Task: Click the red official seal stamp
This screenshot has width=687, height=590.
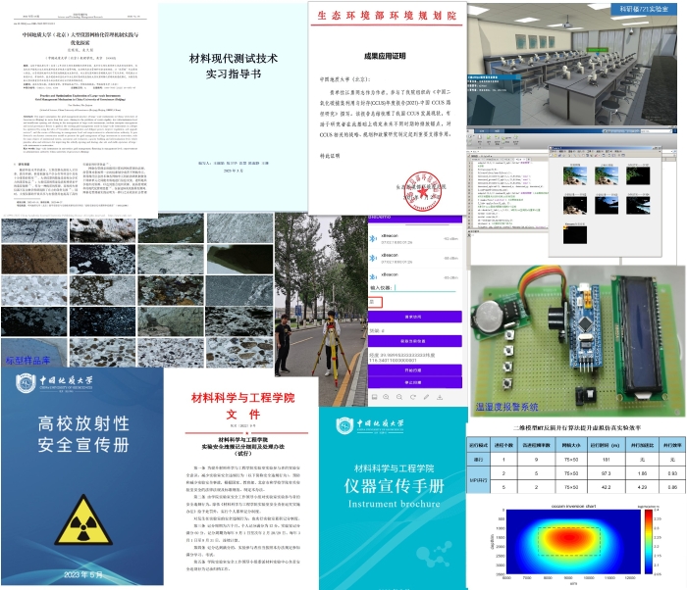Action: [x=422, y=191]
